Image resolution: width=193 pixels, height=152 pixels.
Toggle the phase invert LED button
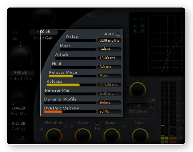point(15,38)
